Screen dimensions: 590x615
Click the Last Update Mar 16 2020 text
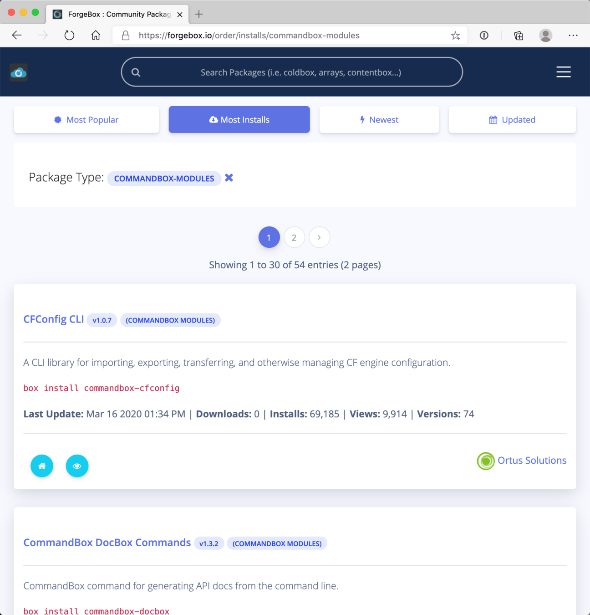tap(104, 414)
